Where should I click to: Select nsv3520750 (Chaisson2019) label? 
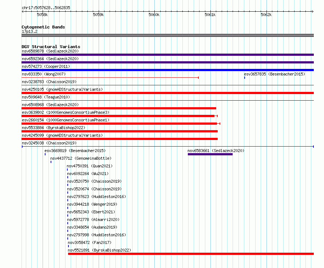coord(94,181)
